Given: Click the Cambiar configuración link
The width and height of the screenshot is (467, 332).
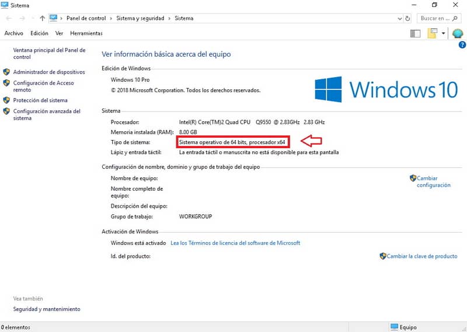Looking at the screenshot, I should pos(433,181).
